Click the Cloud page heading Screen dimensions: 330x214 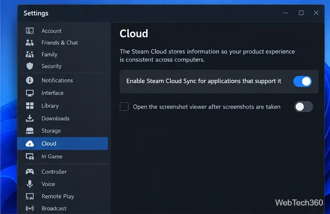(134, 34)
